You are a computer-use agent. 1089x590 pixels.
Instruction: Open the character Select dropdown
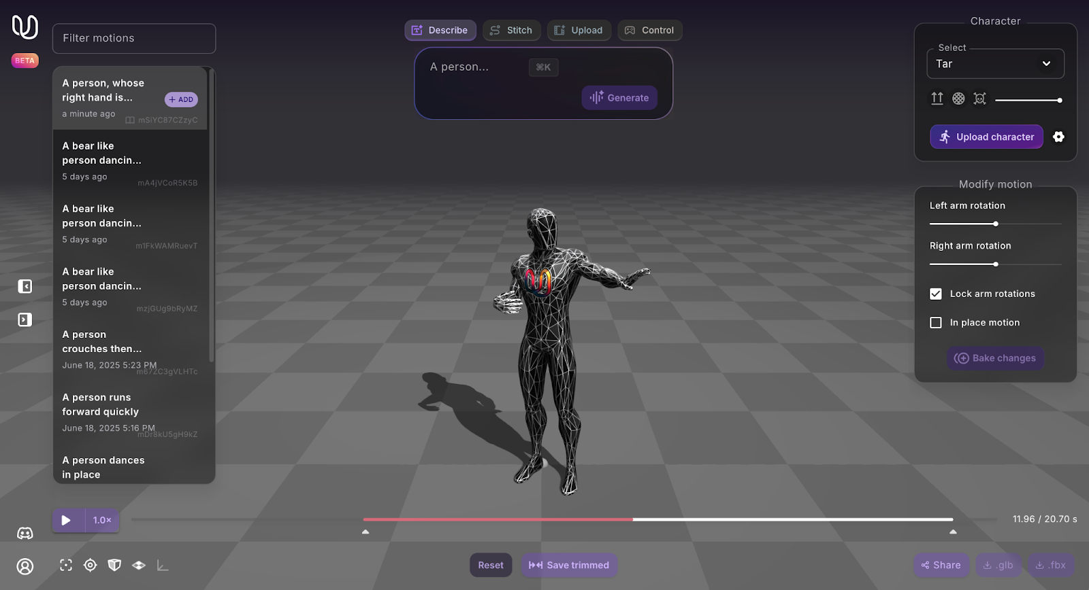tap(995, 64)
